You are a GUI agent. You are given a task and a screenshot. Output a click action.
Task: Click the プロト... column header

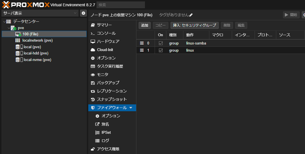265,35
